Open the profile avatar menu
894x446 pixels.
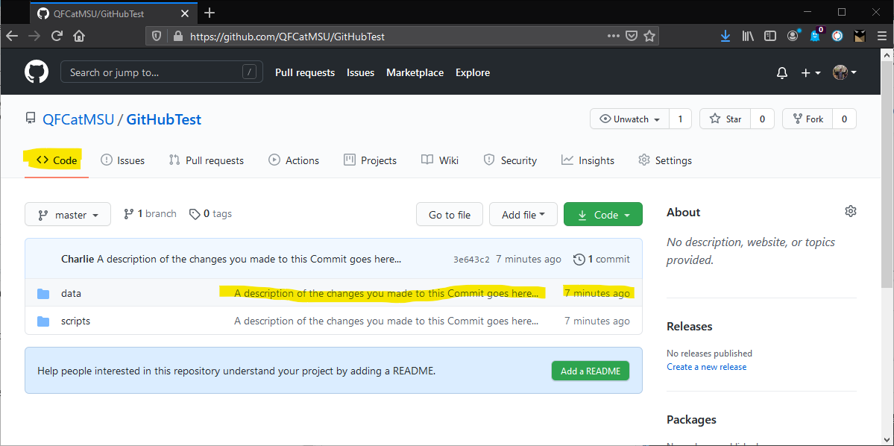pos(844,72)
